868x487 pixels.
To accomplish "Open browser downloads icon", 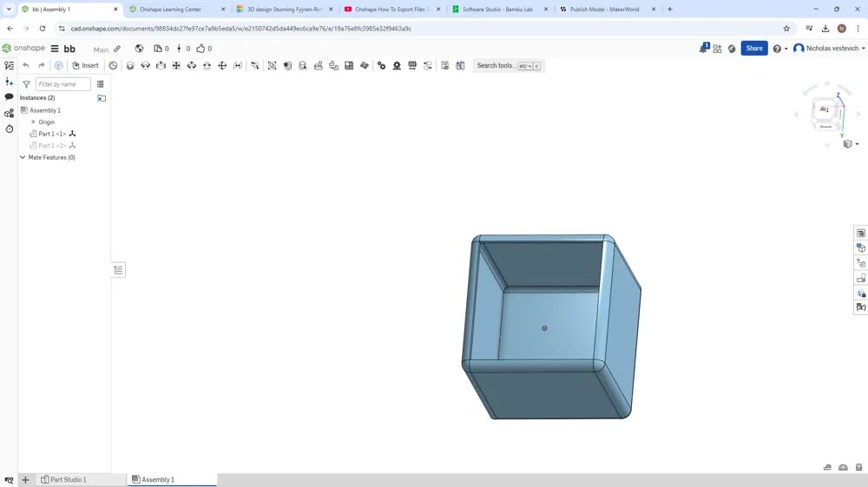I will click(825, 29).
